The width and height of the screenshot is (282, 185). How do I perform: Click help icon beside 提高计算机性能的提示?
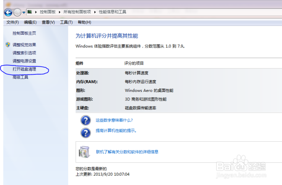tap(86, 133)
